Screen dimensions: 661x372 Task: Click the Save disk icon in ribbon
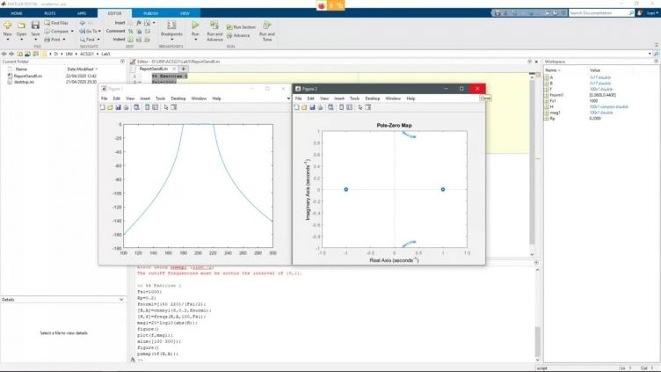point(35,26)
